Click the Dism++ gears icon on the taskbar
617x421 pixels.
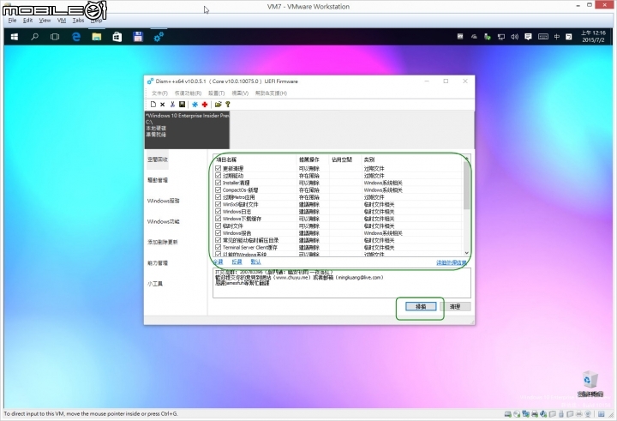point(159,37)
